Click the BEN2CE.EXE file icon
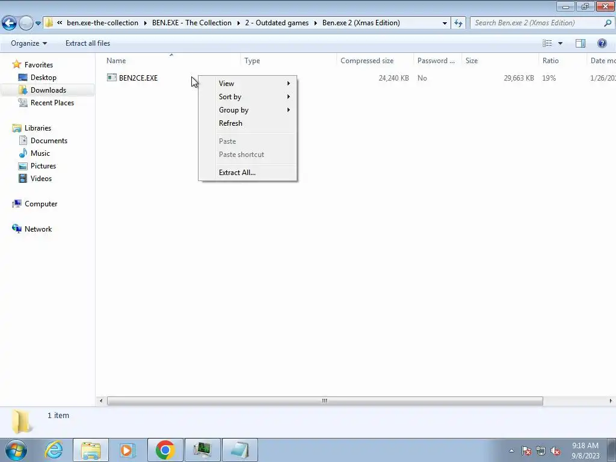Image resolution: width=616 pixels, height=462 pixels. [111, 78]
